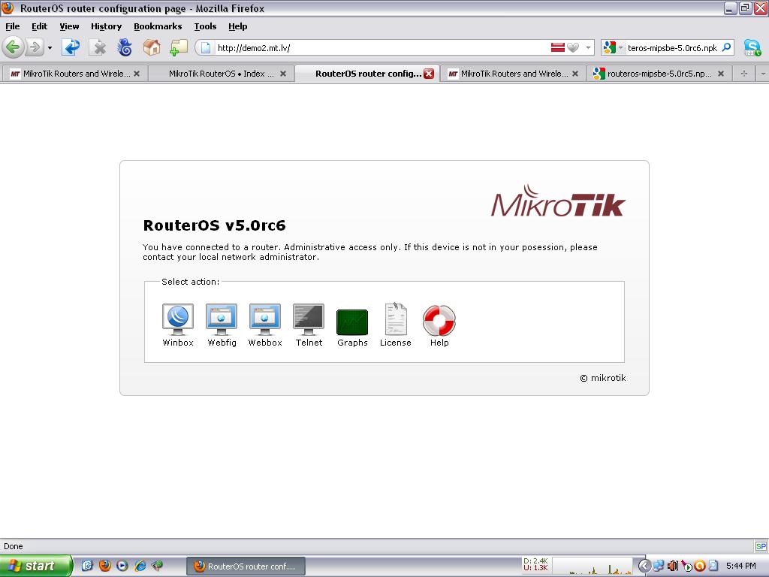769x577 pixels.
Task: Click the Forward navigation arrow
Action: click(35, 47)
